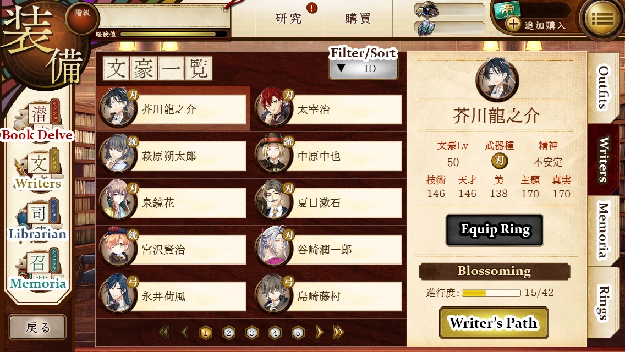This screenshot has width=625, height=352.
Task: Click the Writer's Path button
Action: (494, 322)
